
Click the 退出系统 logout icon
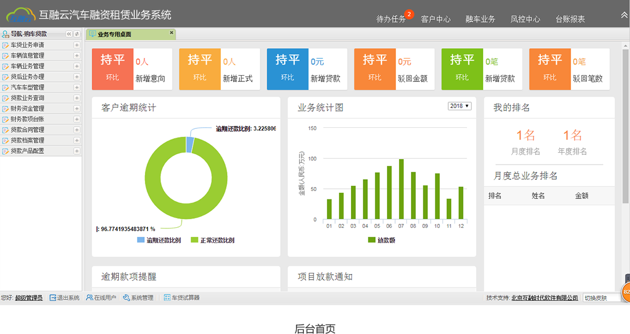53,298
